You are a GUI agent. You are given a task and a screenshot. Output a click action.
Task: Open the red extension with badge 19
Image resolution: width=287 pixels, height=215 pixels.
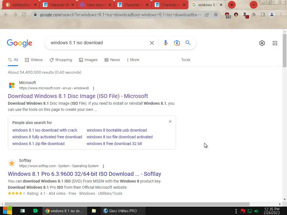point(228,15)
